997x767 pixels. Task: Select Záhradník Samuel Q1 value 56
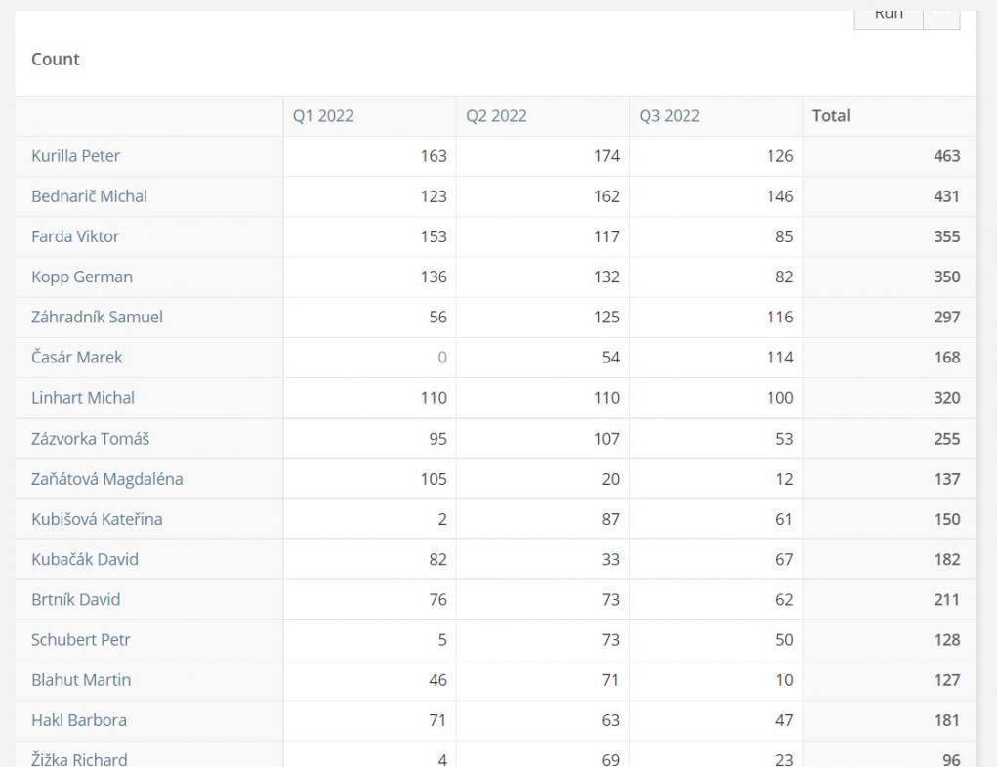[x=438, y=318]
